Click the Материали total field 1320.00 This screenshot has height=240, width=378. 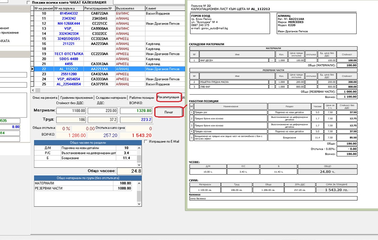coord(136,111)
